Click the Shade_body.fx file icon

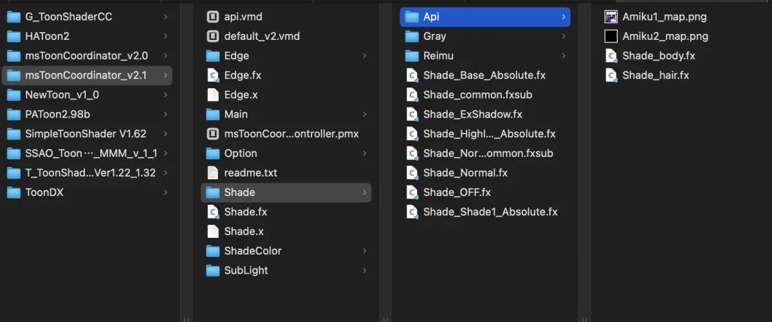click(x=611, y=56)
